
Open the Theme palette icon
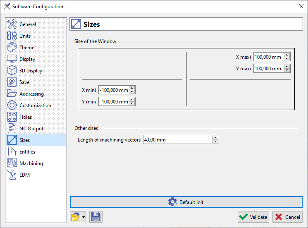12,47
